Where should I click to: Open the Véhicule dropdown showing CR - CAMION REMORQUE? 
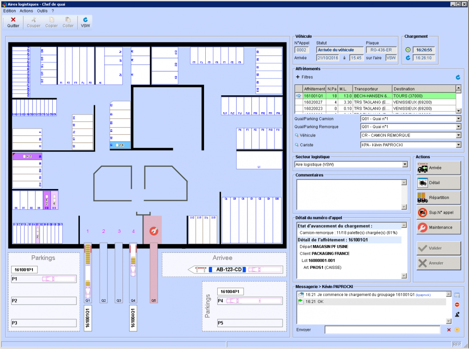pyautogui.click(x=458, y=135)
